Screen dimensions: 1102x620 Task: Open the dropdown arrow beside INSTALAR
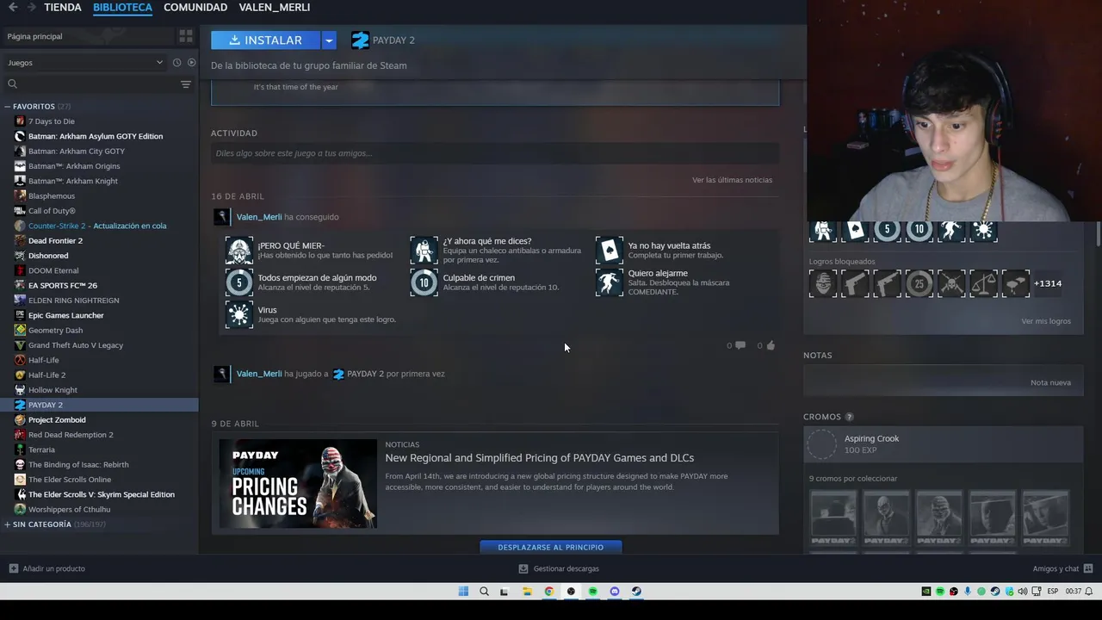click(x=329, y=40)
